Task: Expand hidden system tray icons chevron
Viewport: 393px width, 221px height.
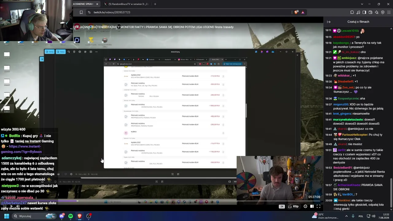Action: tap(347, 216)
